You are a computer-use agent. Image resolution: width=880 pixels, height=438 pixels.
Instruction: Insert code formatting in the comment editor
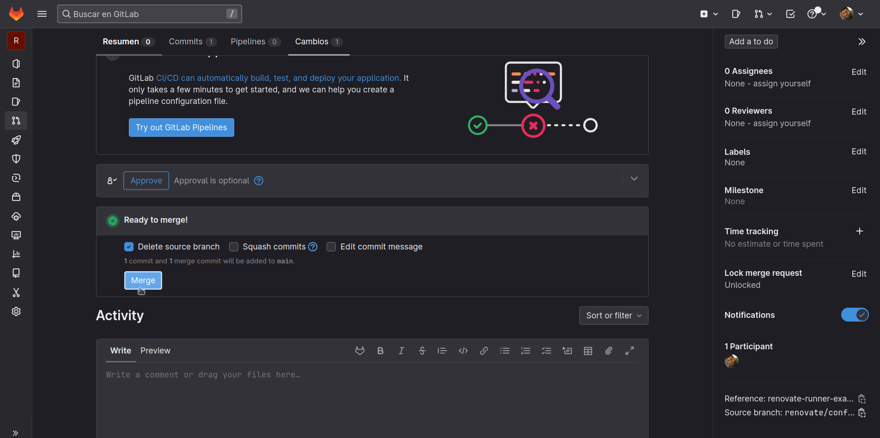(463, 351)
